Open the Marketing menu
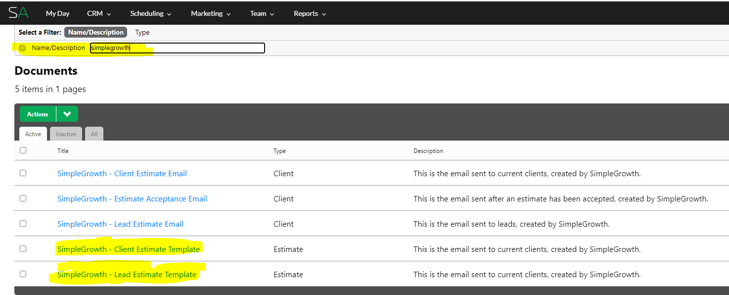Screen dimensions: 729x295 (211, 13)
